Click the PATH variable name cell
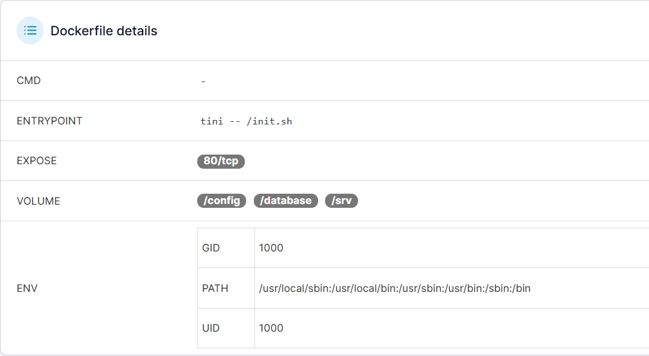Screen dimensions: 649x356 [215, 288]
